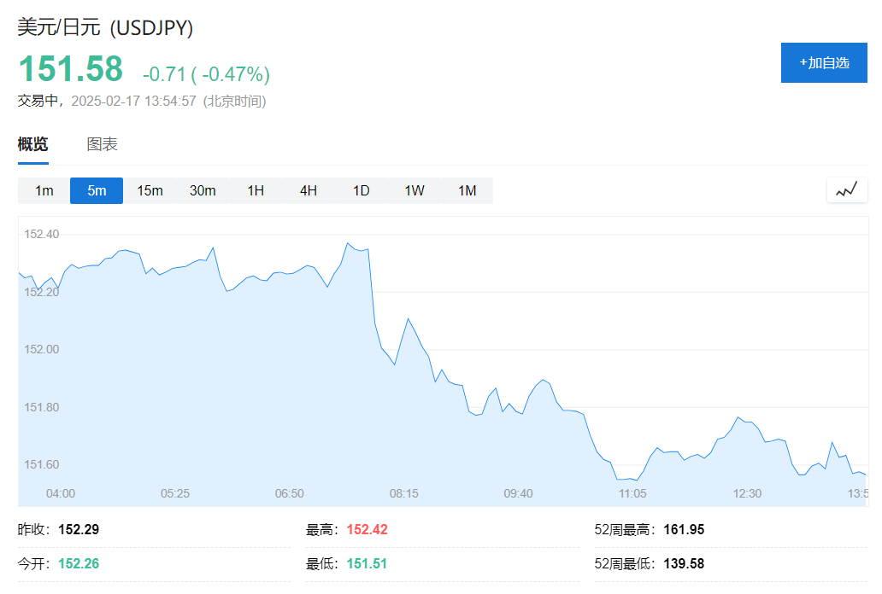
Task: Click the +加自选 watchlist button
Action: click(x=823, y=62)
